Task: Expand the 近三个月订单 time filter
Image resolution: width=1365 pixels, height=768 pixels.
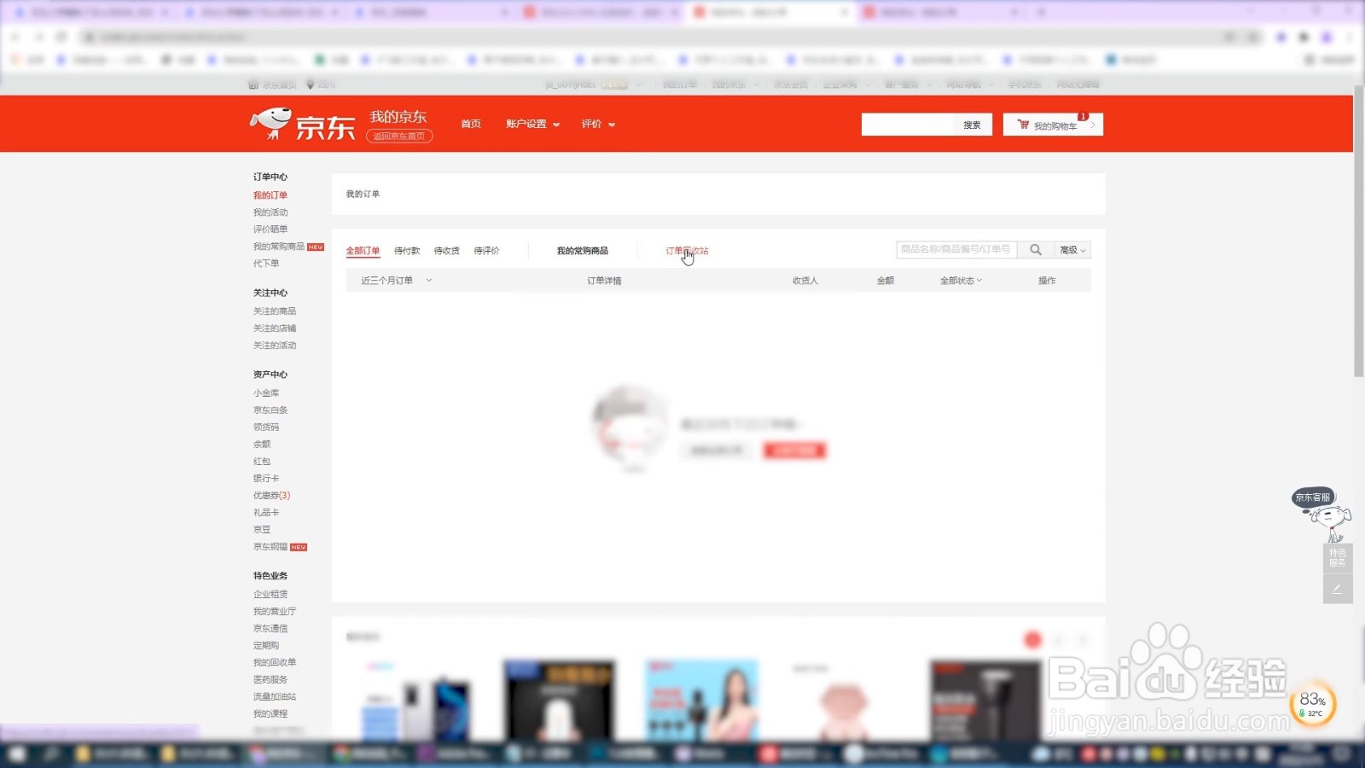Action: coord(396,280)
